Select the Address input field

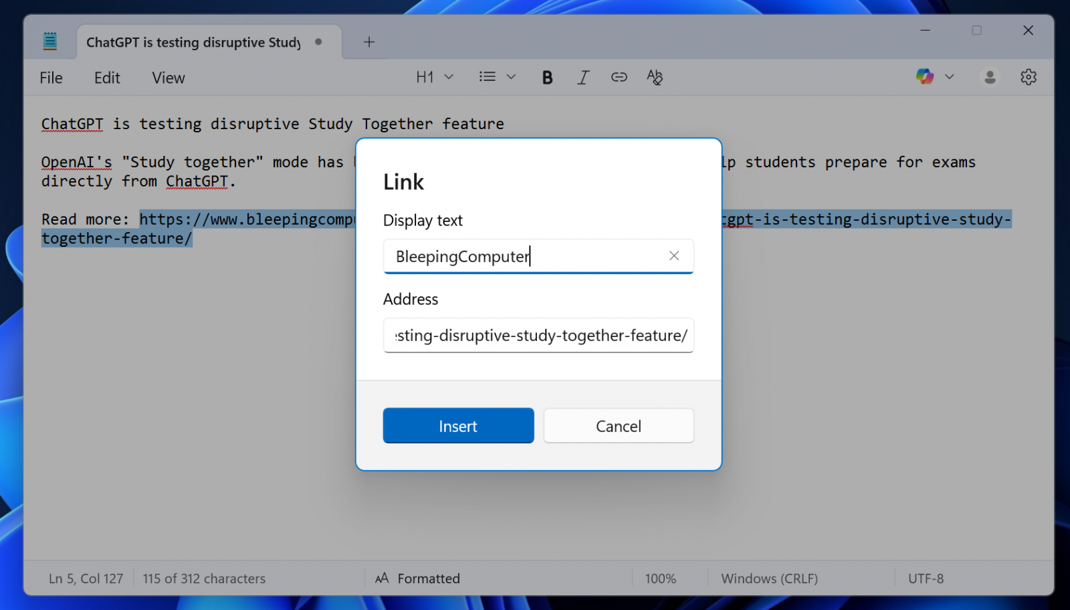(x=538, y=335)
